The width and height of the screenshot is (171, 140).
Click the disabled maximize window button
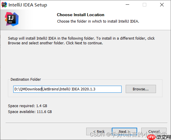[145, 5]
